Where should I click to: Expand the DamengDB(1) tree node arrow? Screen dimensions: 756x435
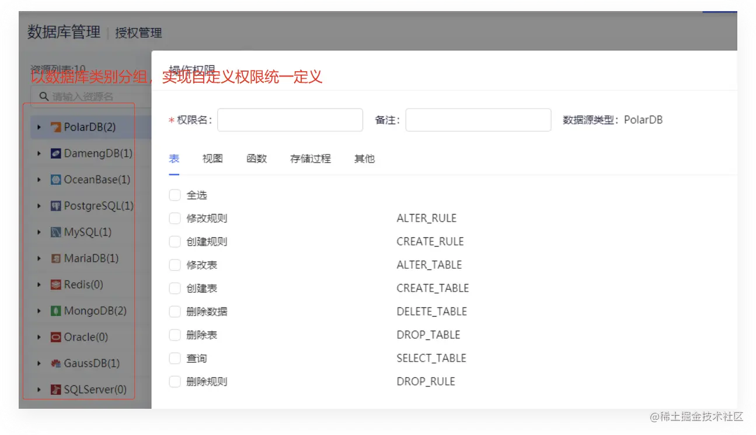[x=39, y=153]
